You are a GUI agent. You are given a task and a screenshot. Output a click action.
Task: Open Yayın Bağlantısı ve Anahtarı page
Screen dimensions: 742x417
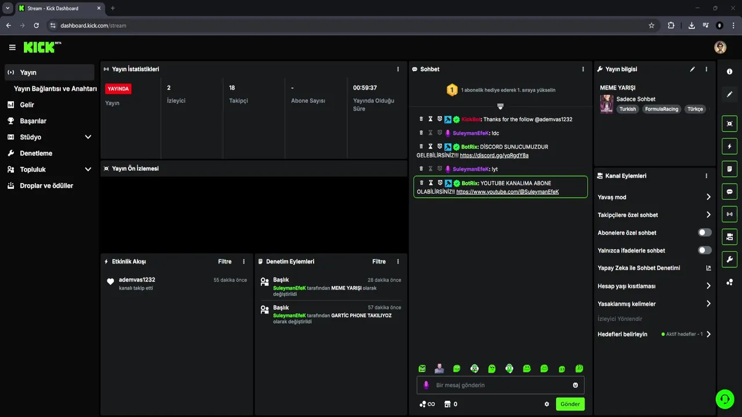[55, 89]
